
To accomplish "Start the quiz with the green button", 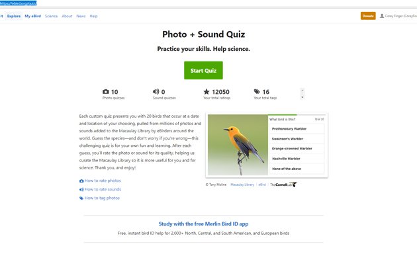I will (203, 70).
